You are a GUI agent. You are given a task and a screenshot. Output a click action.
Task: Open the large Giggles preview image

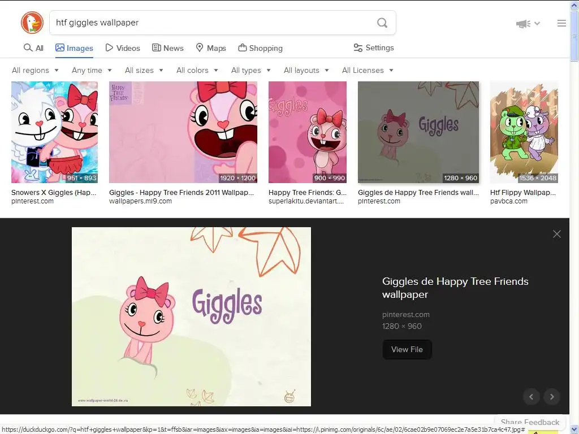pyautogui.click(x=191, y=316)
